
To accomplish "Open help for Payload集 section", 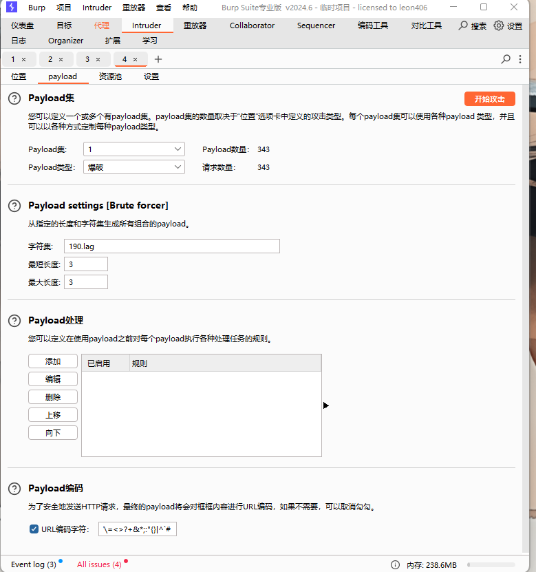I will click(x=14, y=98).
